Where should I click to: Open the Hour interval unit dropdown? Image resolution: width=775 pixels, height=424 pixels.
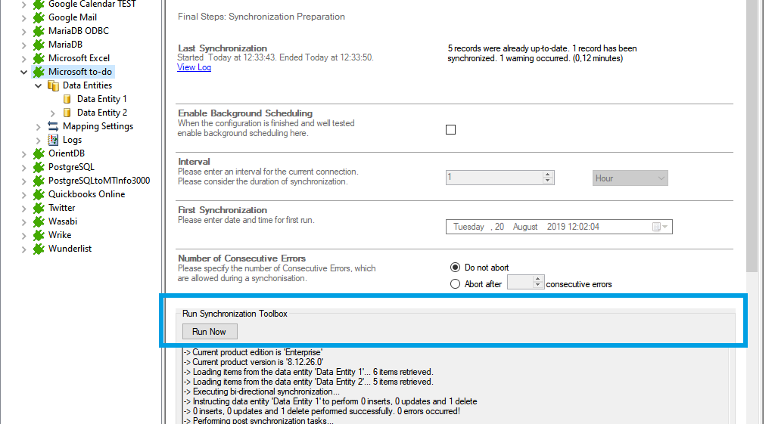(x=630, y=178)
